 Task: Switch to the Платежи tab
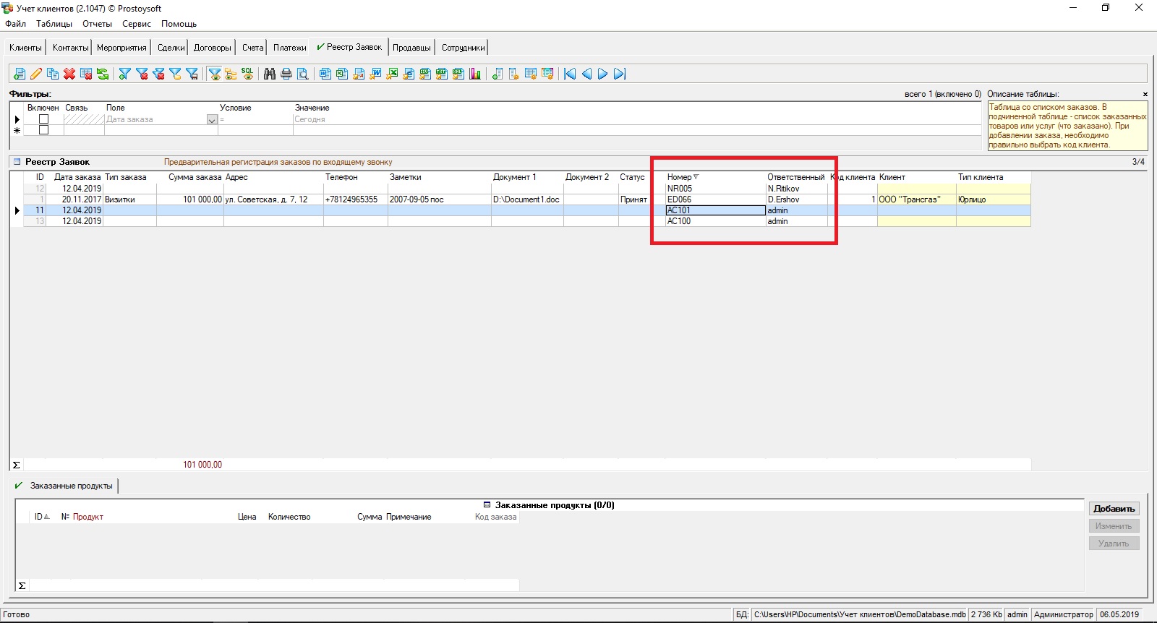[x=290, y=48]
